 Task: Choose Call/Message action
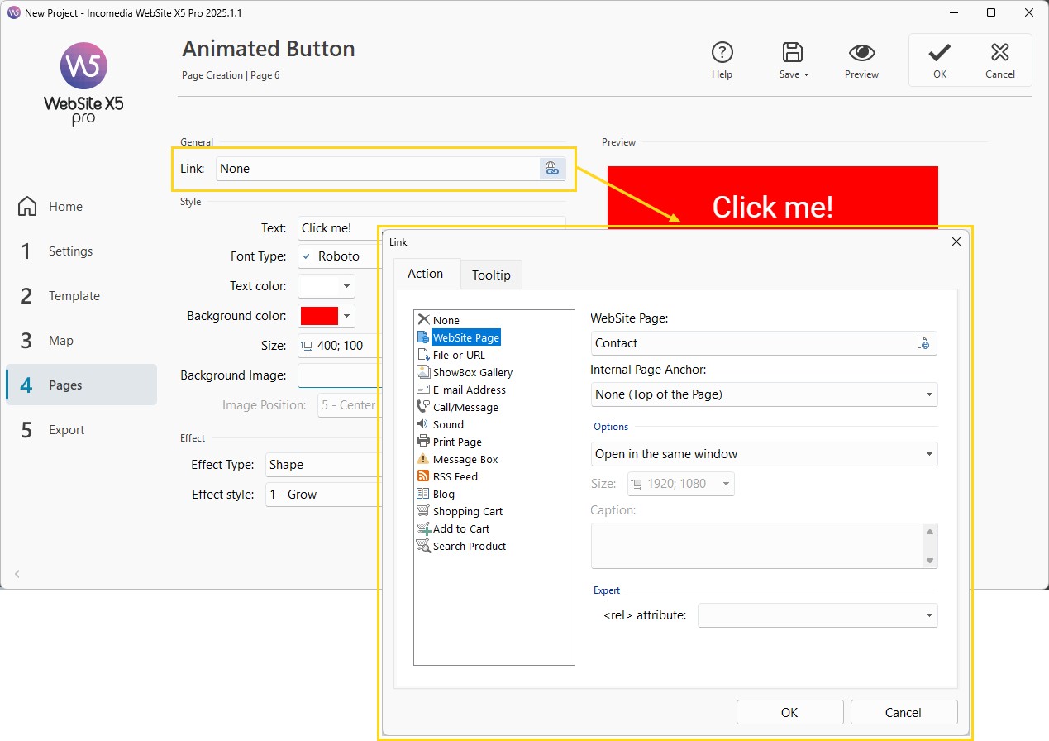457,407
